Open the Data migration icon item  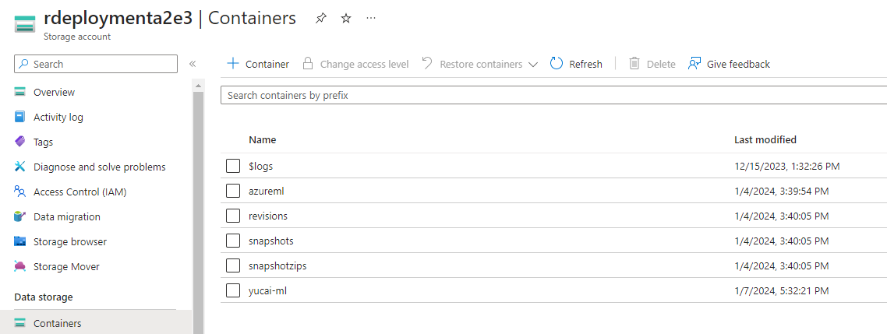click(20, 216)
